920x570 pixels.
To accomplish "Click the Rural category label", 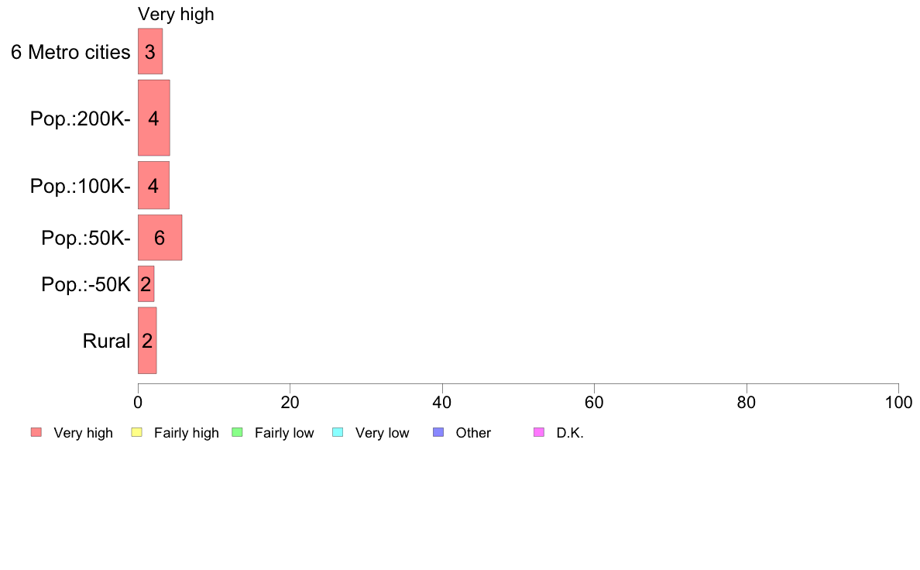I will pyautogui.click(x=106, y=341).
